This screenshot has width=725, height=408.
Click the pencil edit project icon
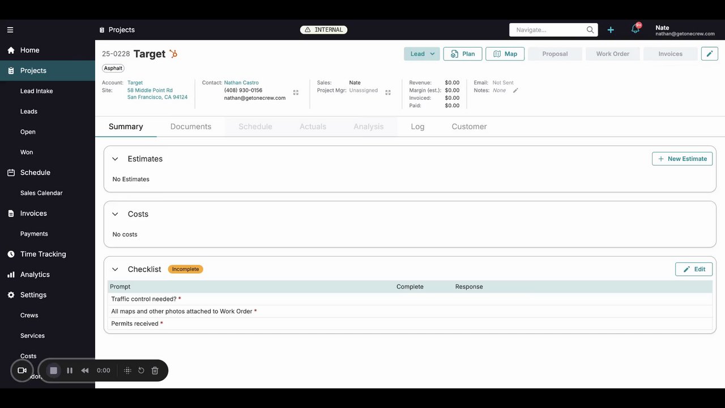(x=710, y=54)
